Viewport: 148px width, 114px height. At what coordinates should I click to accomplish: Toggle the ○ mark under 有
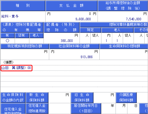(7, 41)
